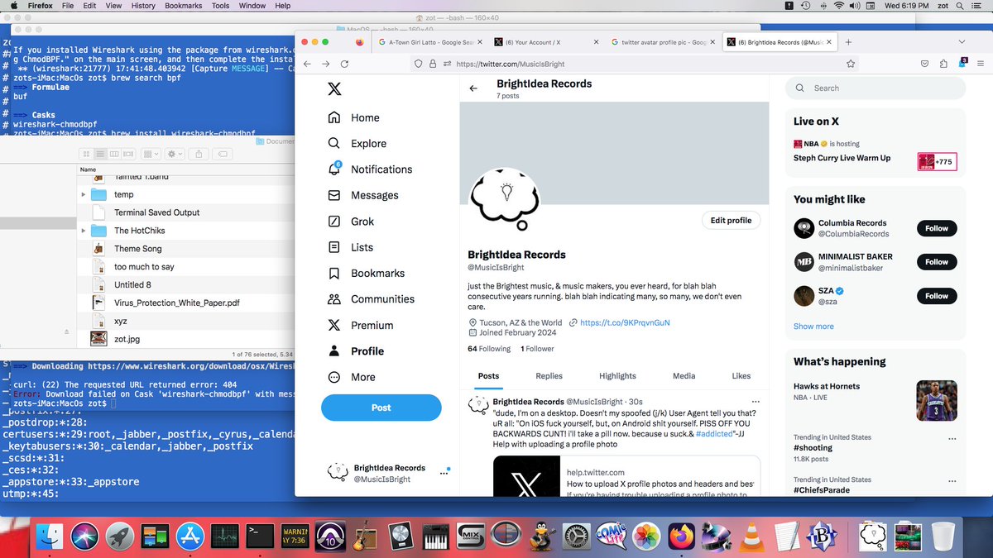Viewport: 993px width, 558px height.
Task: Switch to Your Account / X browser tab
Action: (x=545, y=42)
